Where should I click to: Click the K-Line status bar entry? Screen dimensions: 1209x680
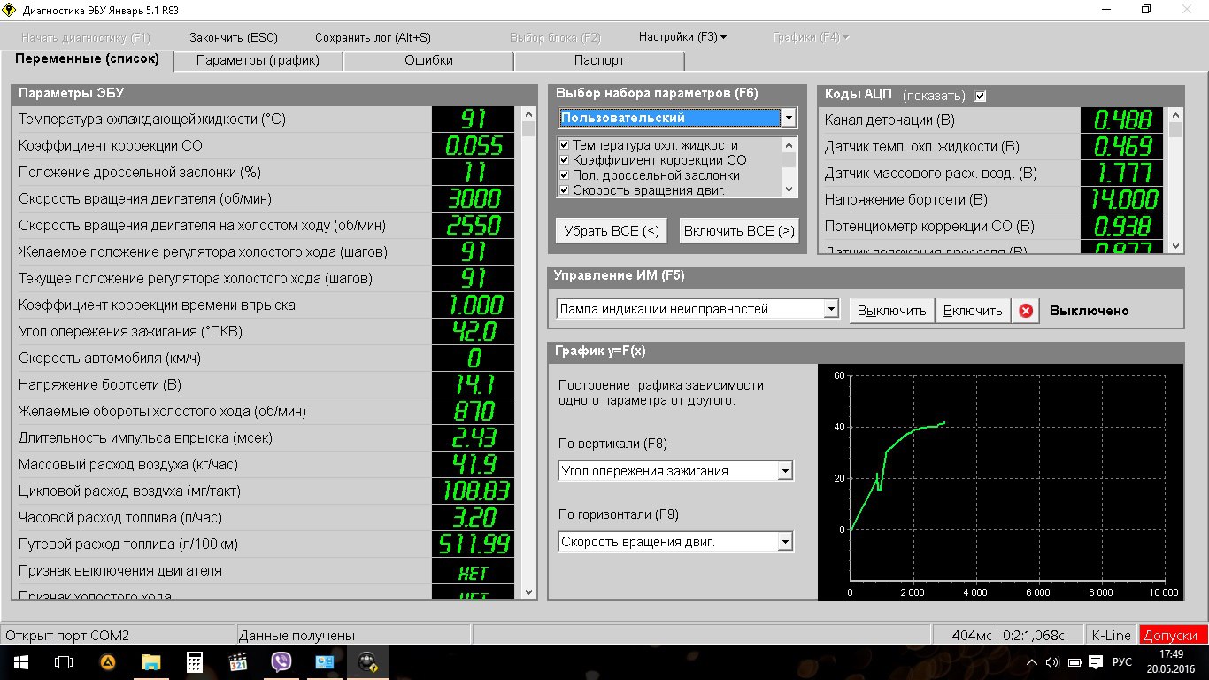click(1111, 635)
